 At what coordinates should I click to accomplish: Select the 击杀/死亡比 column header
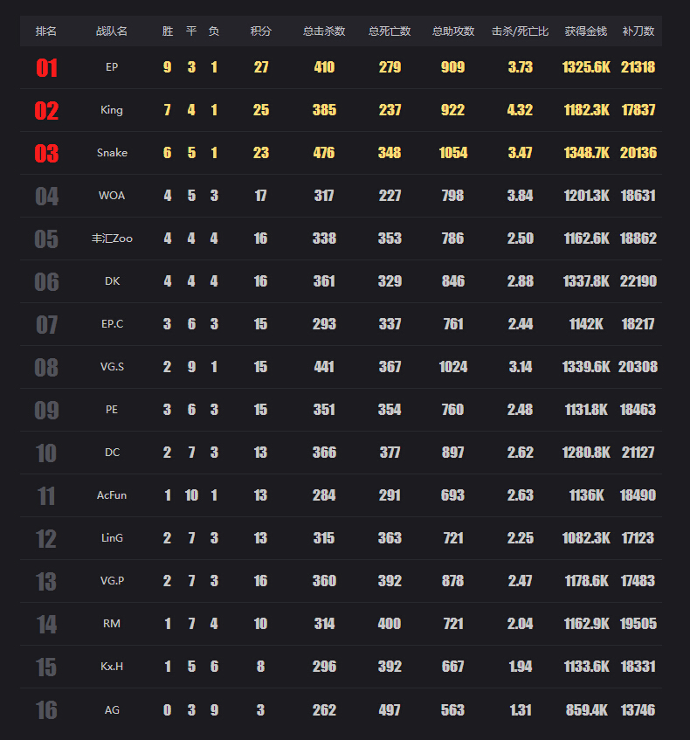pos(520,31)
